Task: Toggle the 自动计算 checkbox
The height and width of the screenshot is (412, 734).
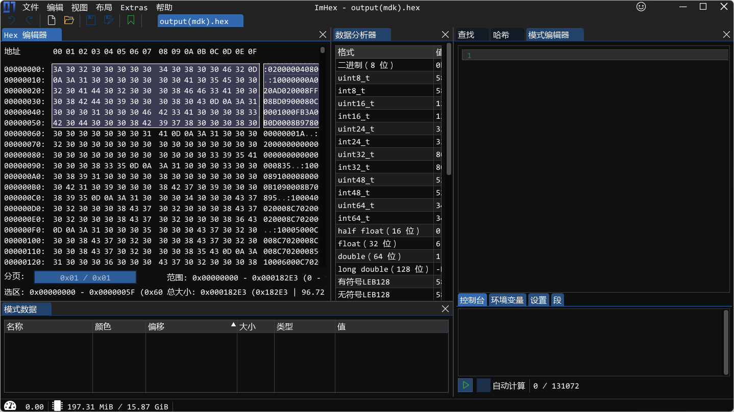Action: (x=484, y=385)
